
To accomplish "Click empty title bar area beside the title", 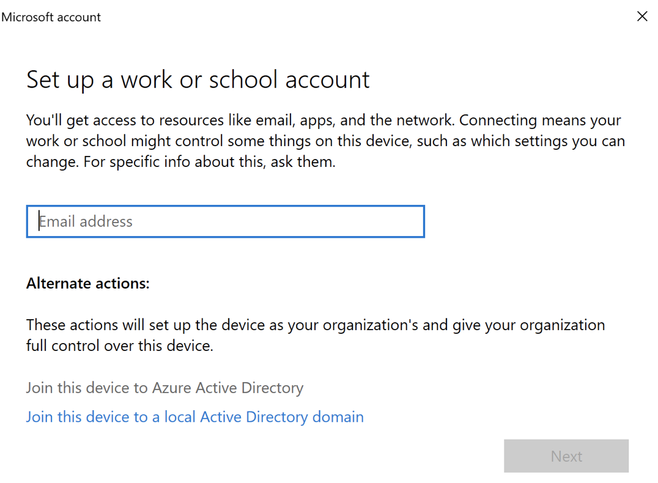I will pos(367,17).
